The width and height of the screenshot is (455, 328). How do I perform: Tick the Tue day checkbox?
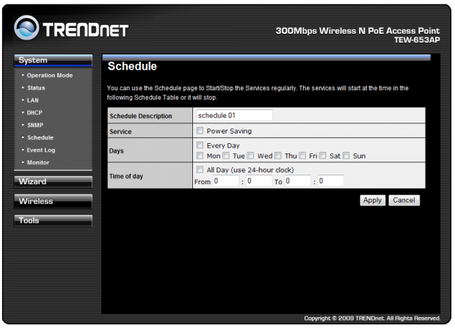coord(226,156)
